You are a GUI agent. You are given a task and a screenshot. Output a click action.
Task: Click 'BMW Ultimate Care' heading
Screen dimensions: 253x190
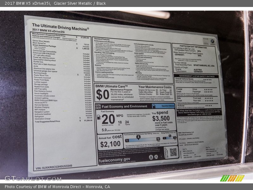click(x=112, y=86)
